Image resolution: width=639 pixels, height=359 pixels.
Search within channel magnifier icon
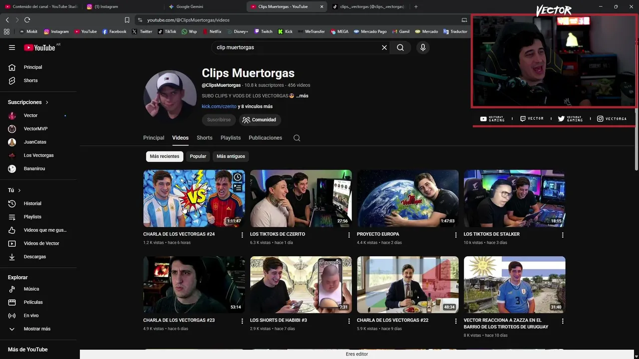click(x=297, y=138)
